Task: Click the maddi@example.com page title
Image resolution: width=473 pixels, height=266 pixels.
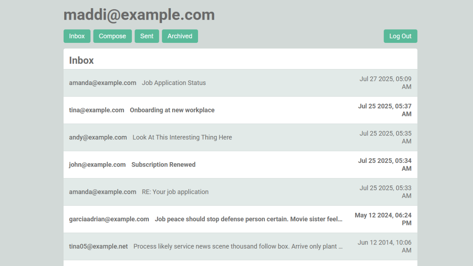Action: pos(139,15)
